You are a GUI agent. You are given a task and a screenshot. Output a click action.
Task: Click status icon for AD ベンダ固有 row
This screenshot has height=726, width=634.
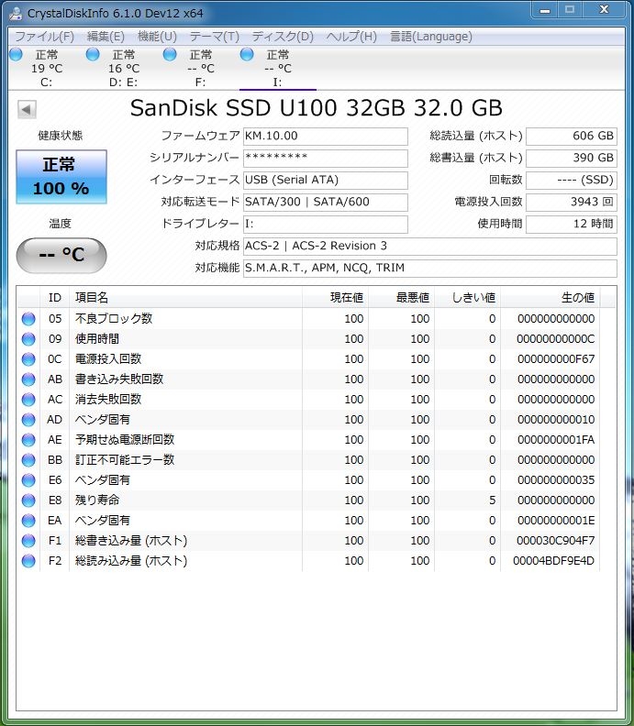28,420
